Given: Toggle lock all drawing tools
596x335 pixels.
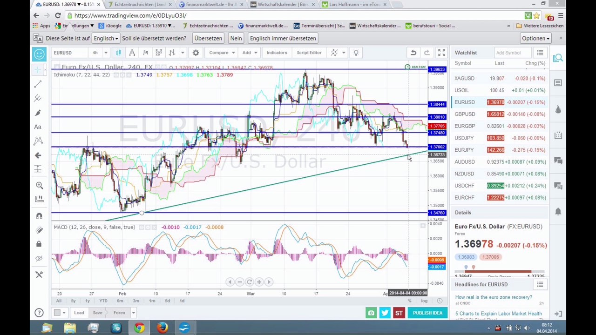Looking at the screenshot, I should pos(39,244).
